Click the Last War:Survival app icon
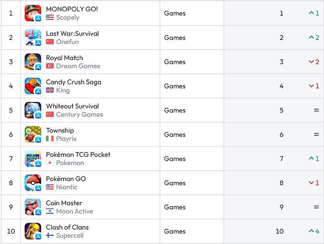The height and width of the screenshot is (244, 324). click(x=33, y=37)
